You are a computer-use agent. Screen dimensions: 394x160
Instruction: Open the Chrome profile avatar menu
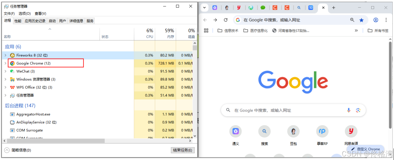pos(376,20)
